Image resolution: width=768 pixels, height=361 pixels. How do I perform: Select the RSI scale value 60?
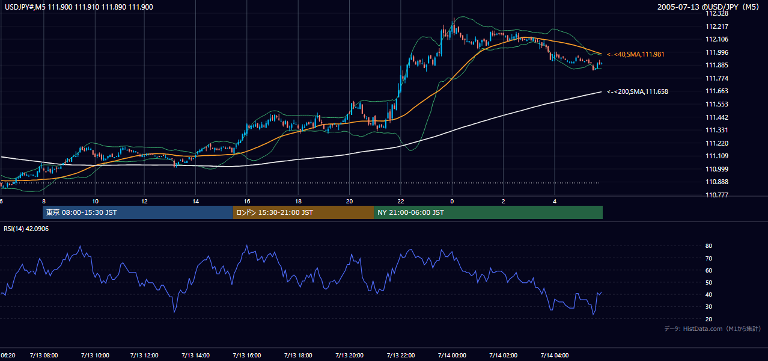tap(709, 270)
